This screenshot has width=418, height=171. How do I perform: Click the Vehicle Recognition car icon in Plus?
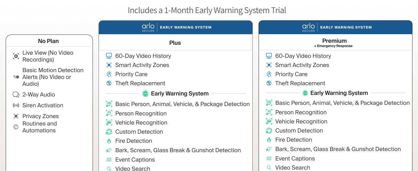pos(109,123)
